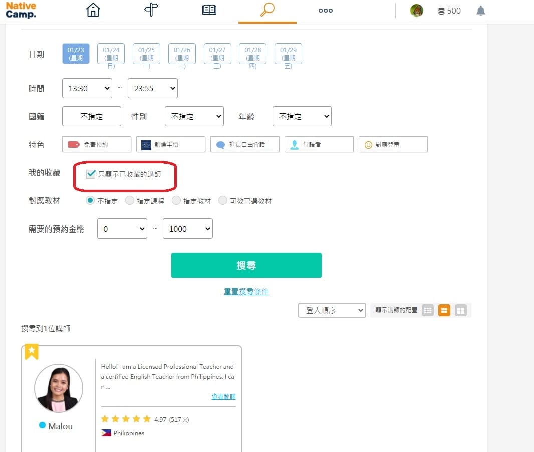Image resolution: width=534 pixels, height=452 pixels.
Task: Open teacher Malou's profile photo
Action: [x=59, y=388]
